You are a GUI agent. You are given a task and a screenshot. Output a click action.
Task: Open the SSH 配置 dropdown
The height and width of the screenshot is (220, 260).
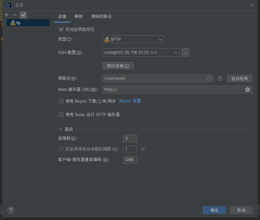pyautogui.click(x=141, y=53)
